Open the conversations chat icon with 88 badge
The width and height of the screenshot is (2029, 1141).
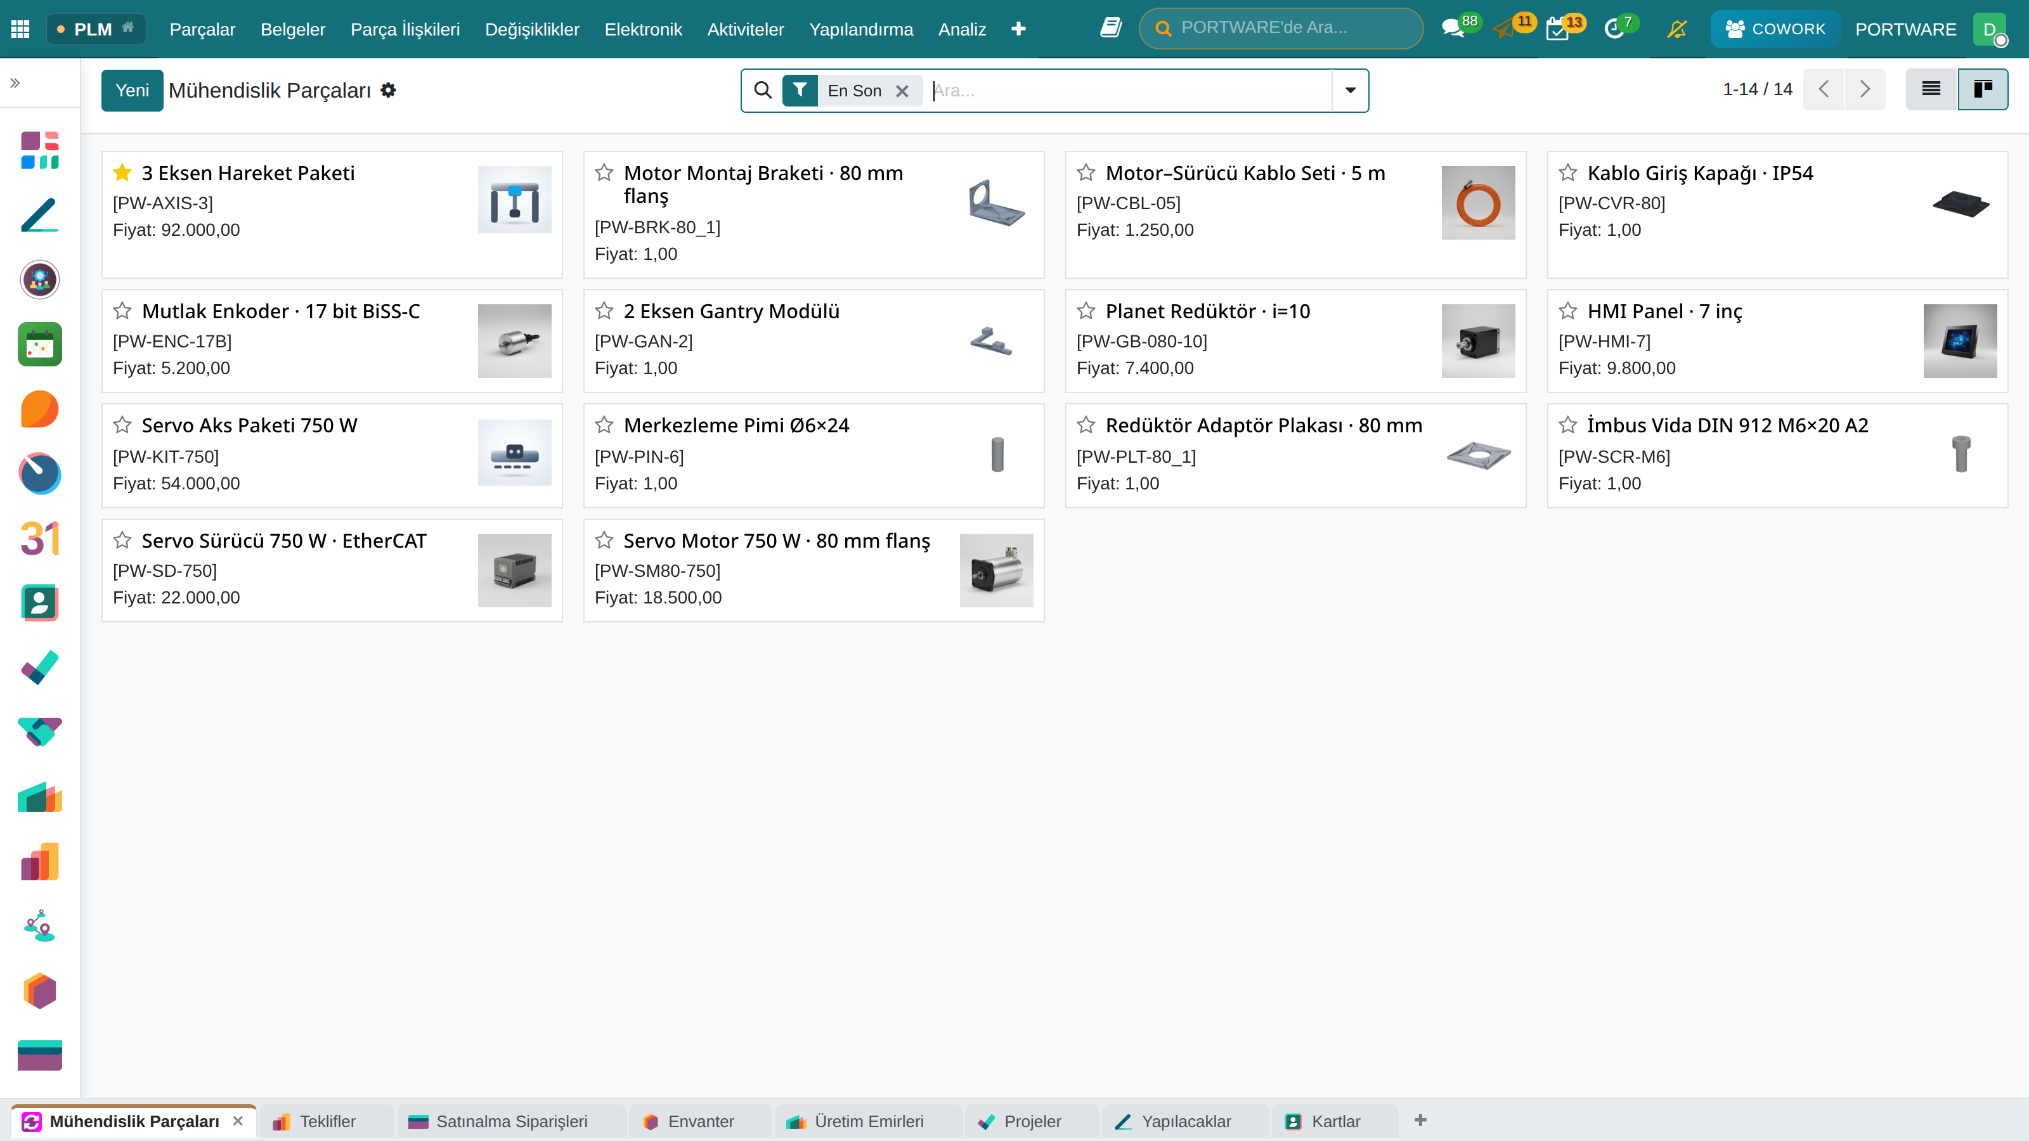click(x=1453, y=29)
